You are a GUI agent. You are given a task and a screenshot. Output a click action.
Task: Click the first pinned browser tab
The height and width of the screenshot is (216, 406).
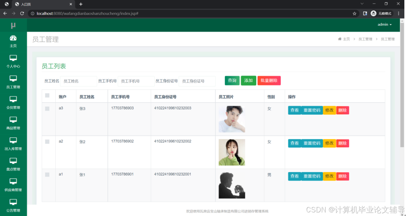coord(7,4)
